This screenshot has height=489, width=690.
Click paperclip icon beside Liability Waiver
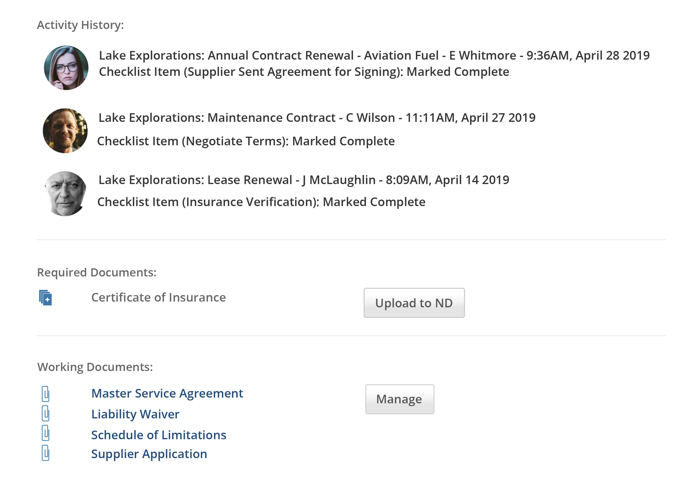[46, 413]
